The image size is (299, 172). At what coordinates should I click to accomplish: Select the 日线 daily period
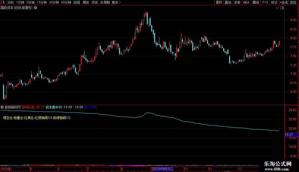[77, 2]
